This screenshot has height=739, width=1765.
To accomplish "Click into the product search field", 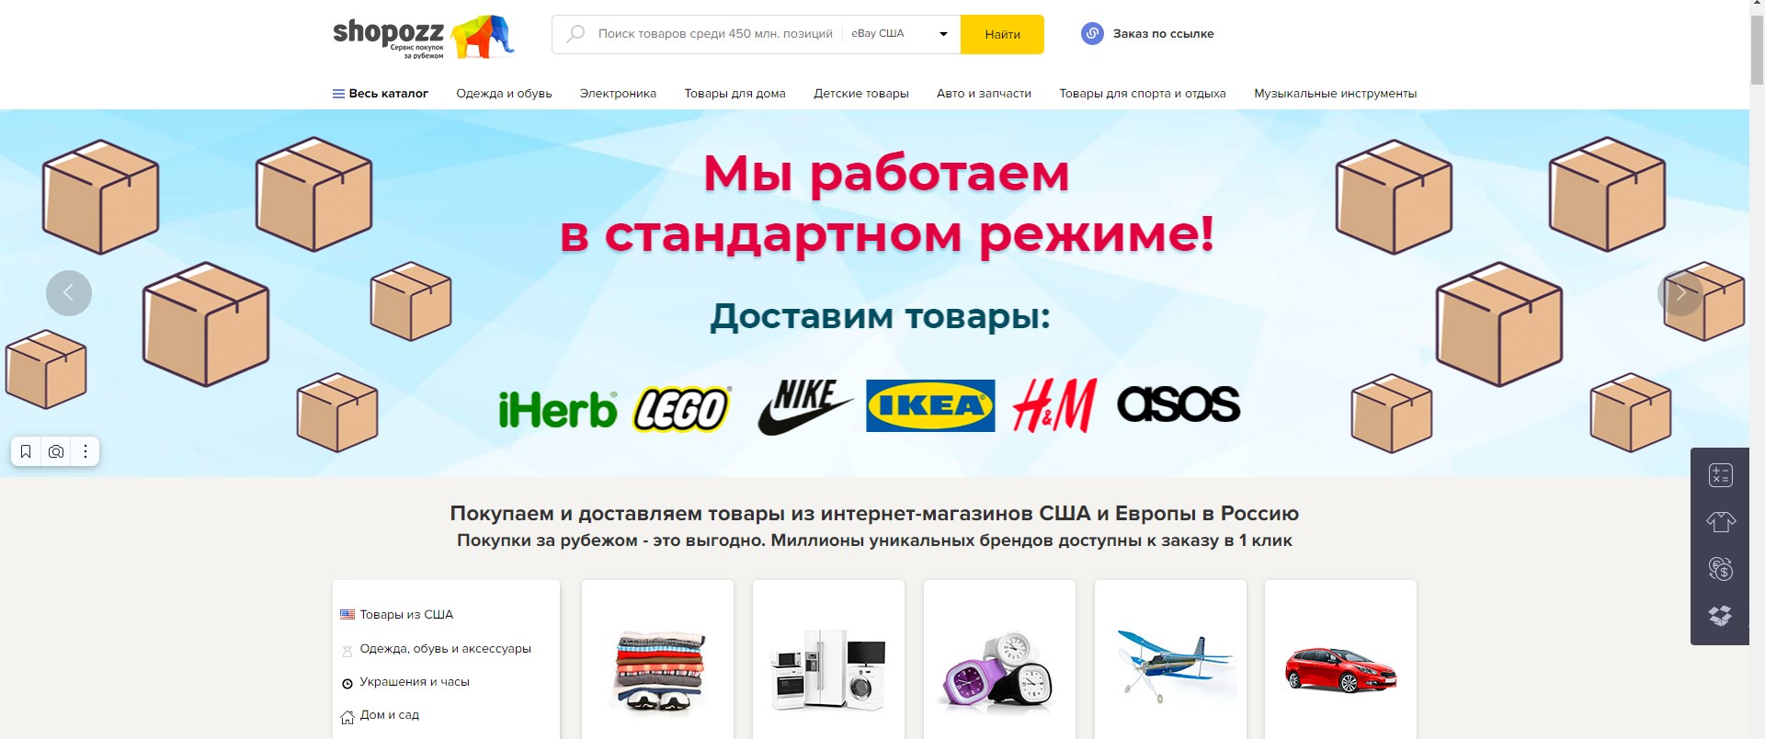I will [715, 34].
